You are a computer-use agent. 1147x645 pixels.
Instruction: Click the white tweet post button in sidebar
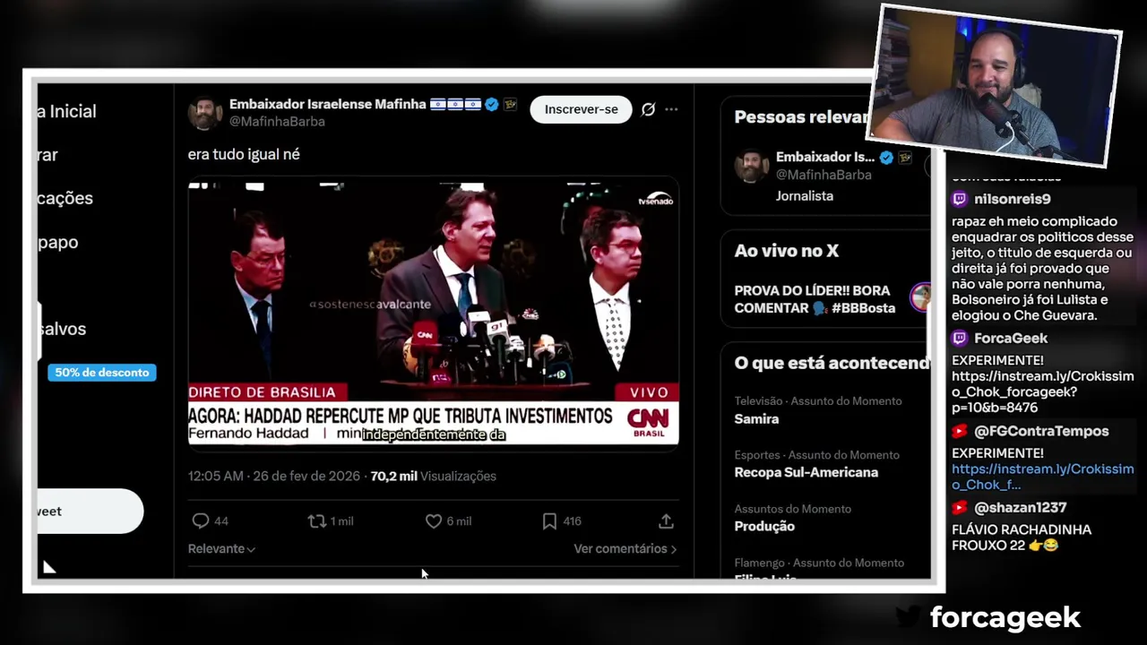(x=90, y=511)
